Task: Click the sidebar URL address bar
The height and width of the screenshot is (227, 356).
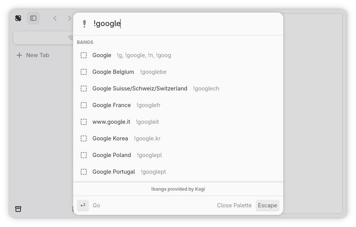Action: click(x=43, y=38)
